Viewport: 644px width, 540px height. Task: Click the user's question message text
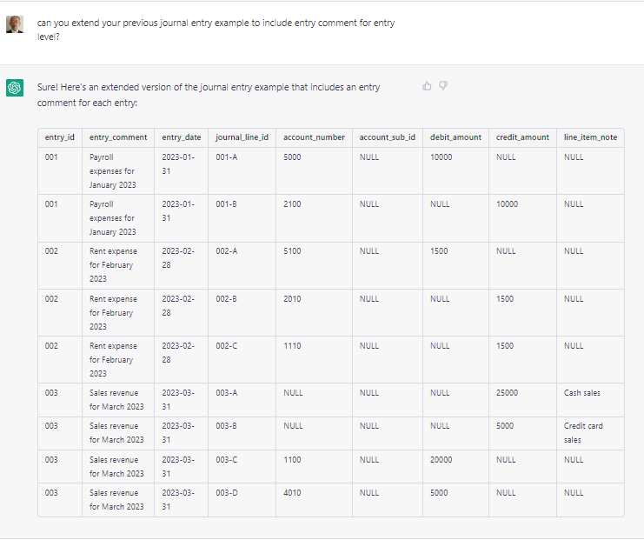point(216,30)
